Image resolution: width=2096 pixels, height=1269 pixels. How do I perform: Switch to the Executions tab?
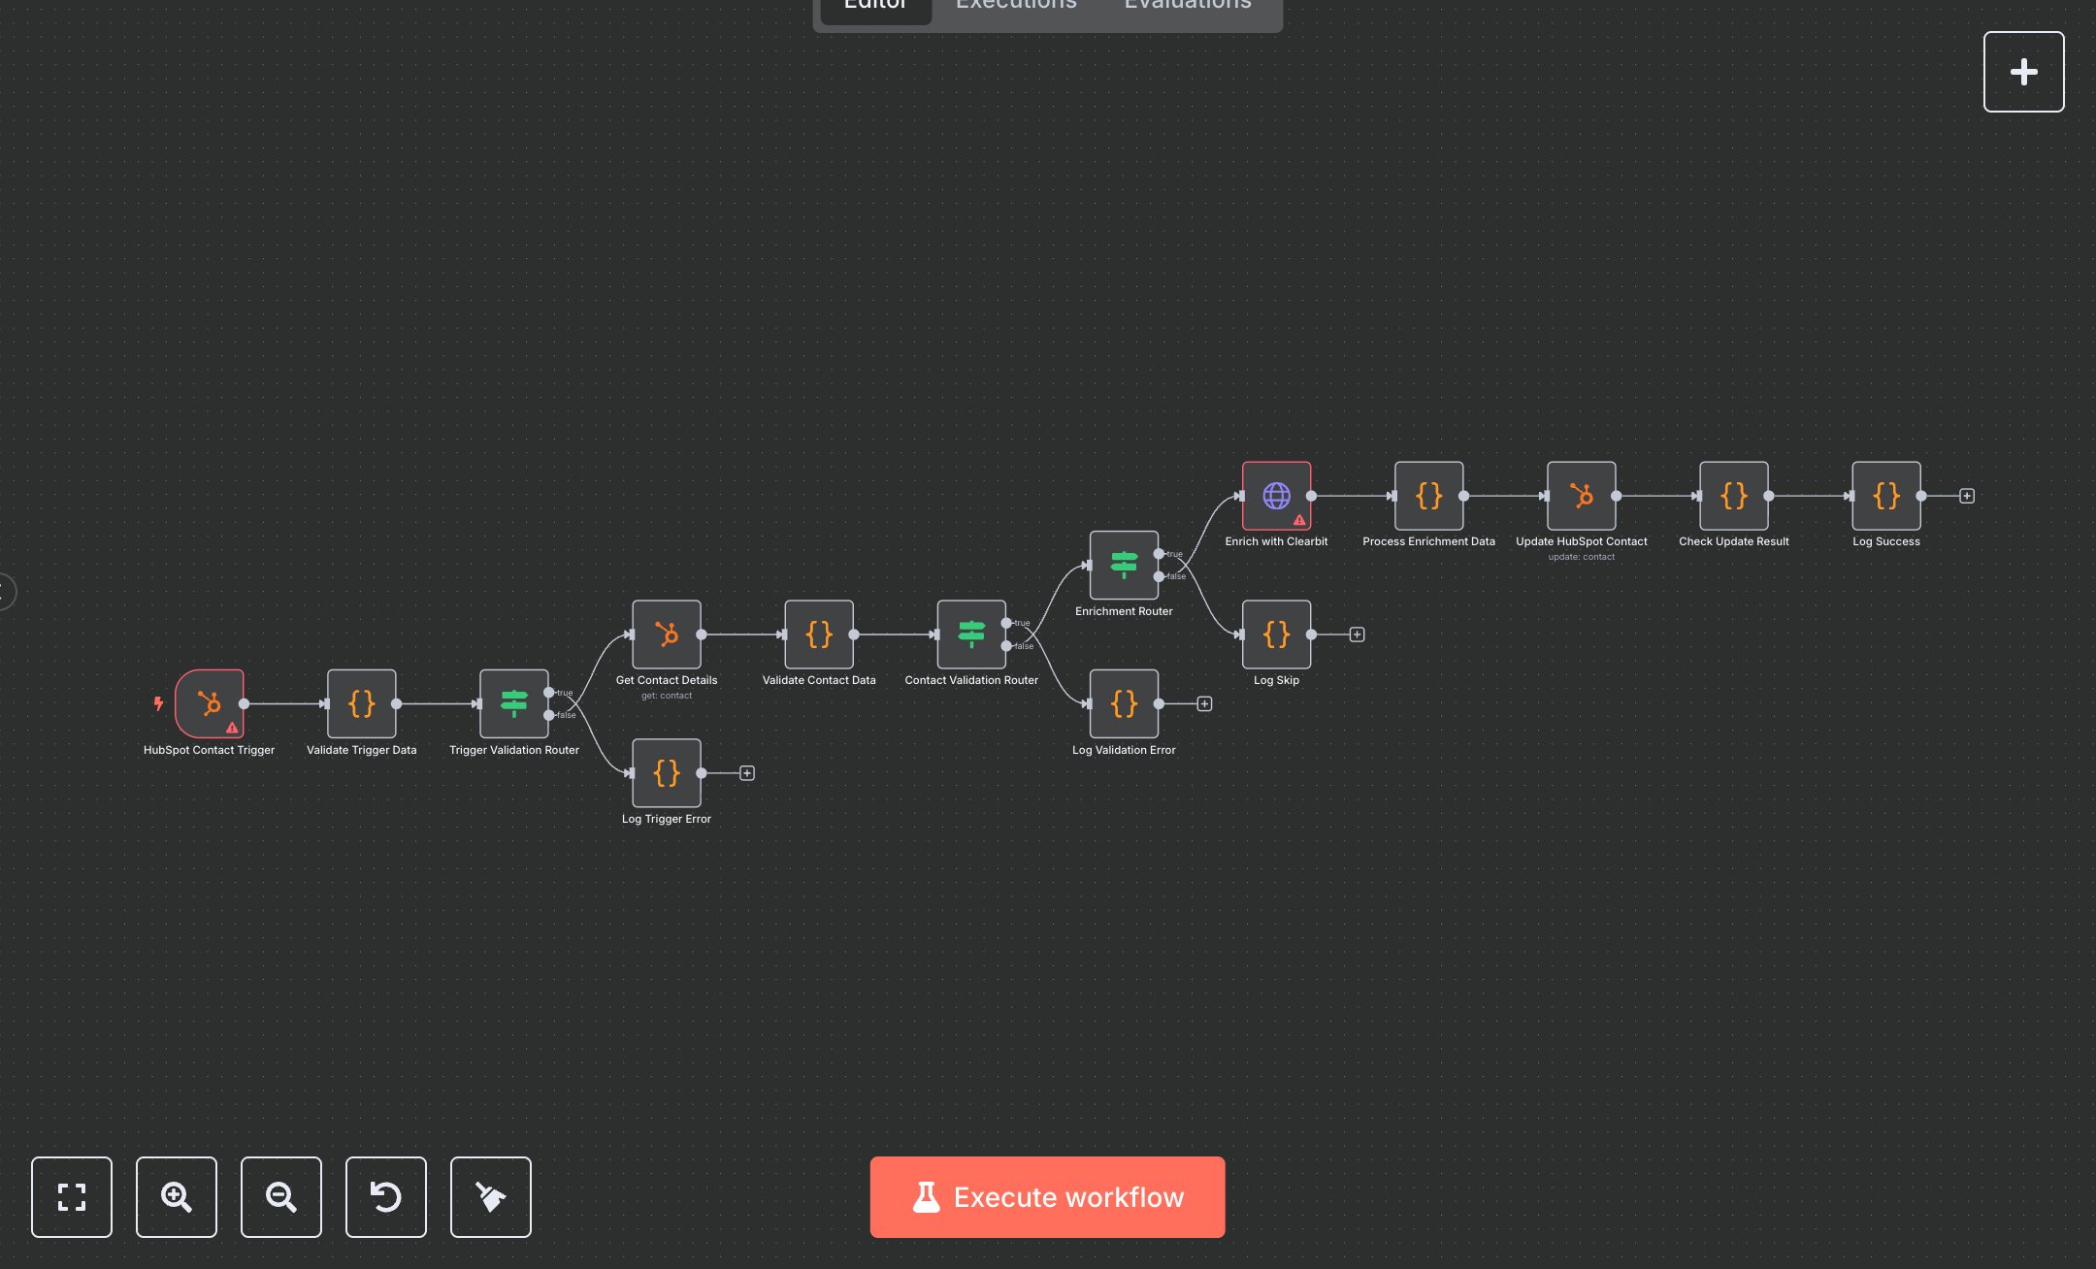1015,6
